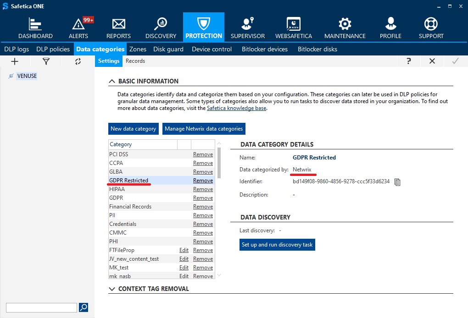Open the Discovery section
This screenshot has width=468, height=318.
[161, 27]
